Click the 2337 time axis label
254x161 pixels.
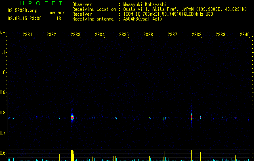pos(172,35)
